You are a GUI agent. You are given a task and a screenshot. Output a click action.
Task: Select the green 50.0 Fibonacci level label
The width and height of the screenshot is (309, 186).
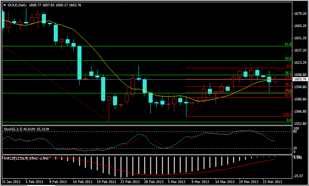click(x=288, y=59)
